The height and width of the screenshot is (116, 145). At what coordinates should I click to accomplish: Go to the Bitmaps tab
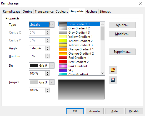(105, 12)
